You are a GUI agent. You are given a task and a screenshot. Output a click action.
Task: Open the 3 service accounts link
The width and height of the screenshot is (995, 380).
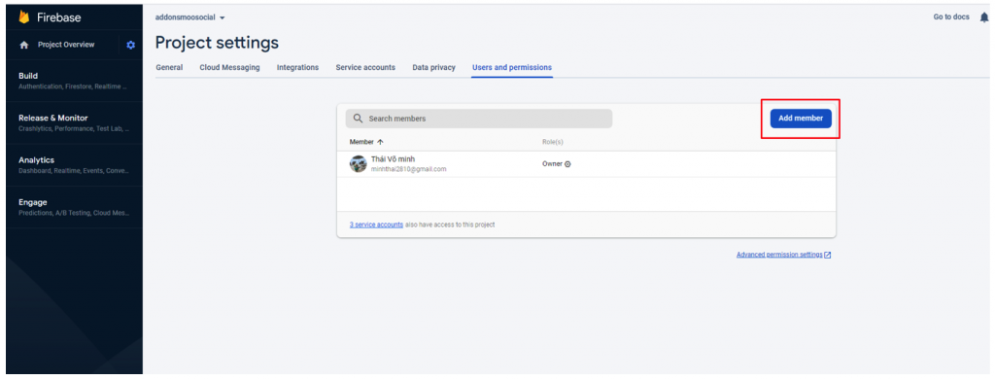click(376, 225)
